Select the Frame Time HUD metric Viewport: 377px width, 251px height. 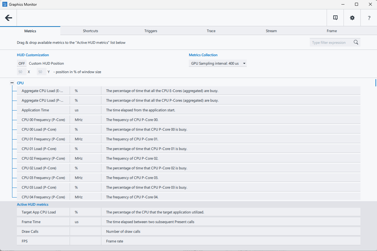(x=31, y=222)
